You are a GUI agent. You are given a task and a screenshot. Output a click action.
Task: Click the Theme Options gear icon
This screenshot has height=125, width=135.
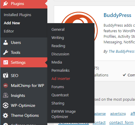pyautogui.click(x=6, y=115)
